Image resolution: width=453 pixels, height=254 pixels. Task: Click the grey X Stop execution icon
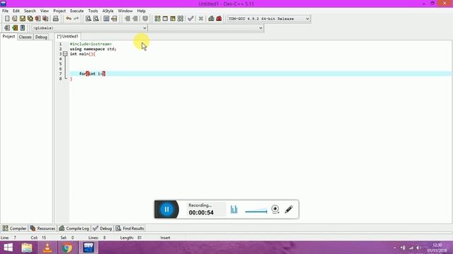click(201, 19)
